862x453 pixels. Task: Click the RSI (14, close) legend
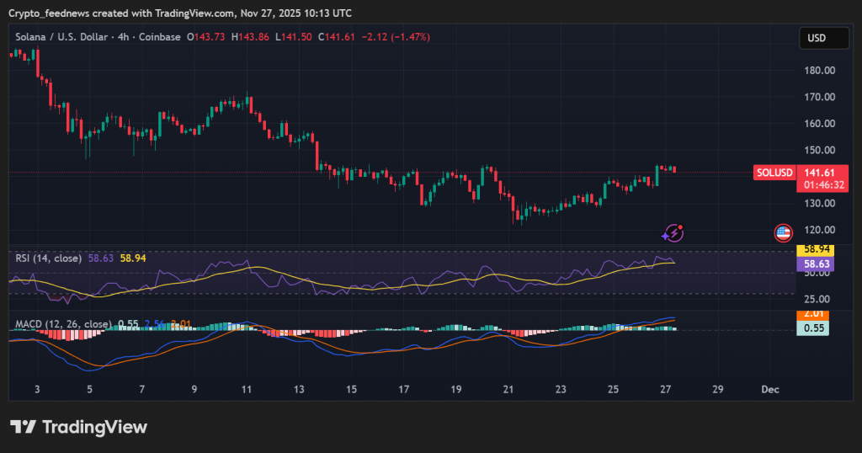click(48, 258)
